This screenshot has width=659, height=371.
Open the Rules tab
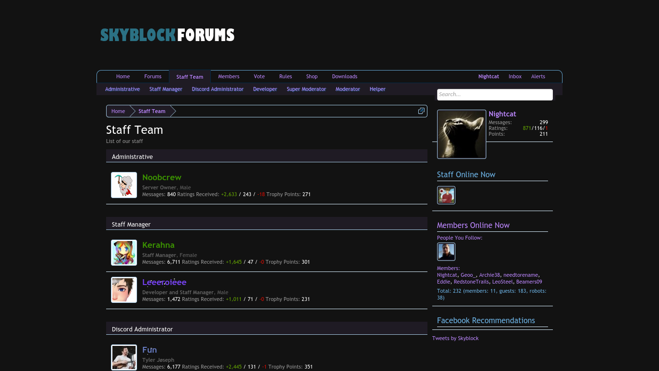(286, 76)
